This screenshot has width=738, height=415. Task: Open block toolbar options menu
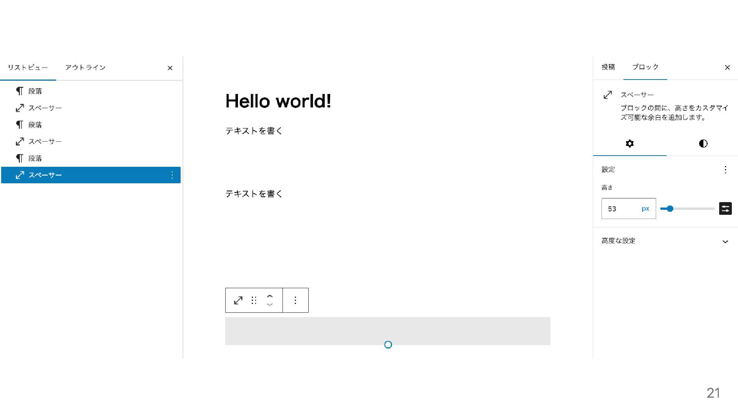tap(295, 300)
